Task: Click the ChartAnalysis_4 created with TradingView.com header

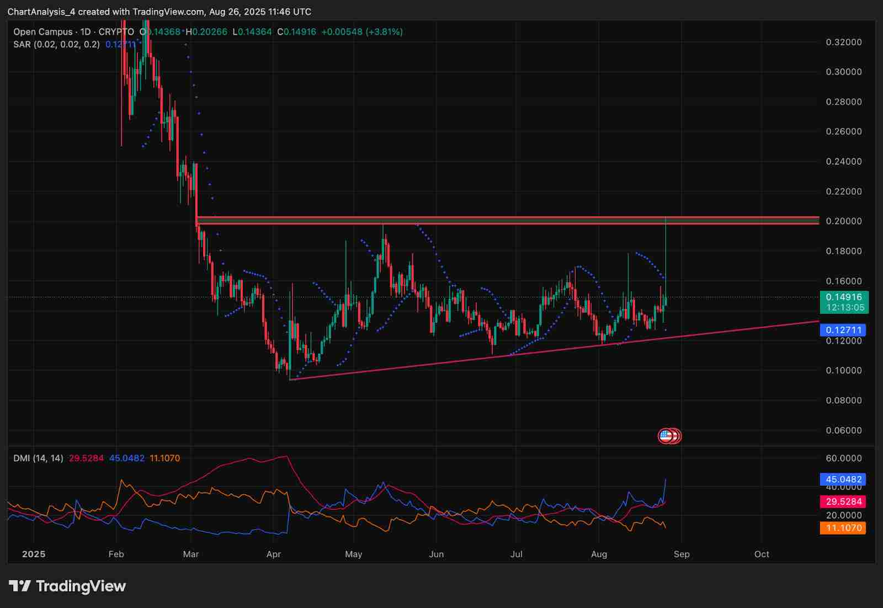Action: coord(159,12)
